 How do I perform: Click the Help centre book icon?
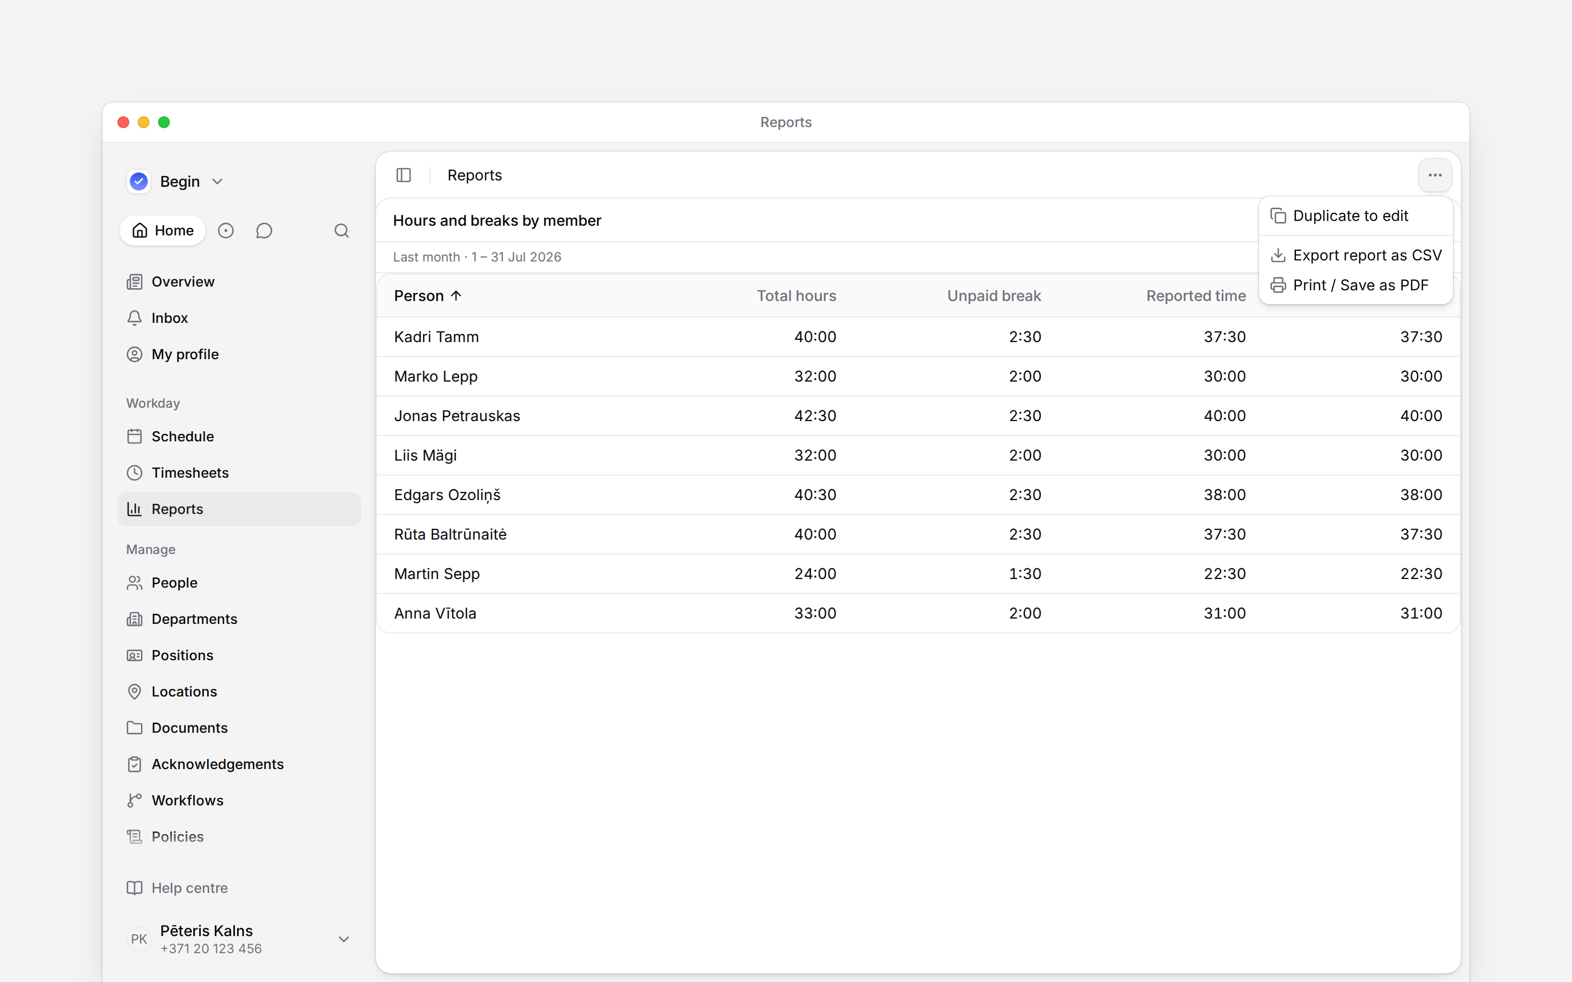(135, 888)
